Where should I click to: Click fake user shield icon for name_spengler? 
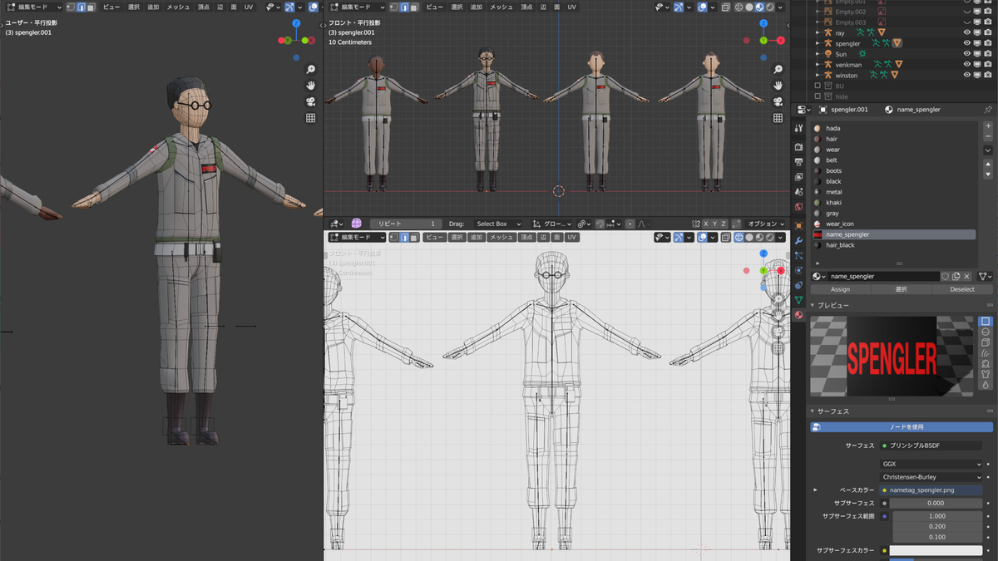pyautogui.click(x=945, y=276)
